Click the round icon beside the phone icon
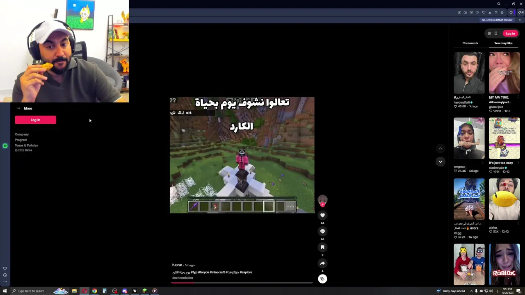The image size is (525, 295). click(489, 34)
